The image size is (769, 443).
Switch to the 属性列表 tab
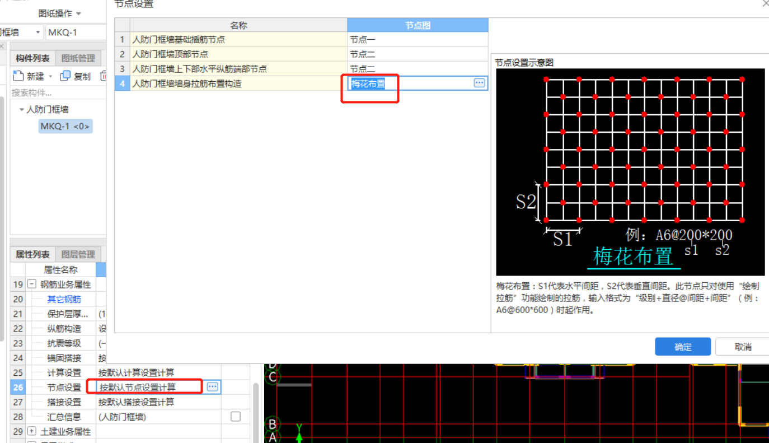click(32, 254)
